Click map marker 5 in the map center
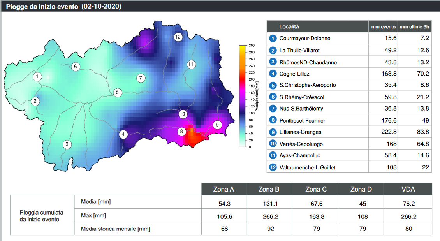The height and width of the screenshot is (241, 440). [x=117, y=93]
